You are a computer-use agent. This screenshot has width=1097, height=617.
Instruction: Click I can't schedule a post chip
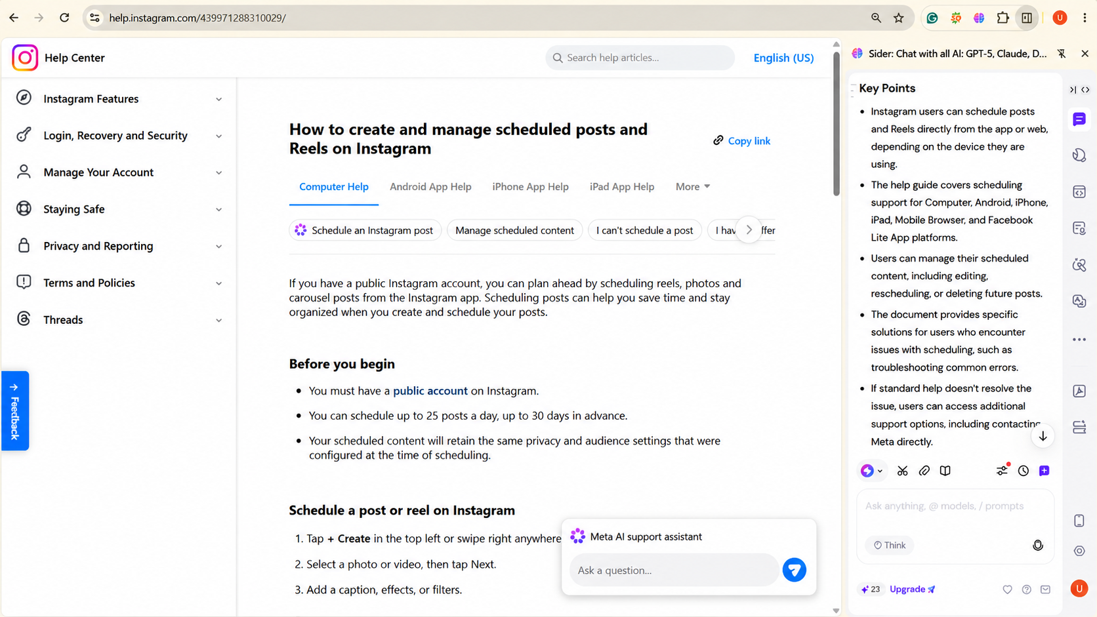point(644,230)
